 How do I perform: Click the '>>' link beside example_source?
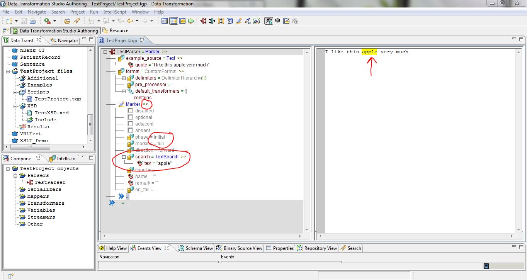(180, 58)
